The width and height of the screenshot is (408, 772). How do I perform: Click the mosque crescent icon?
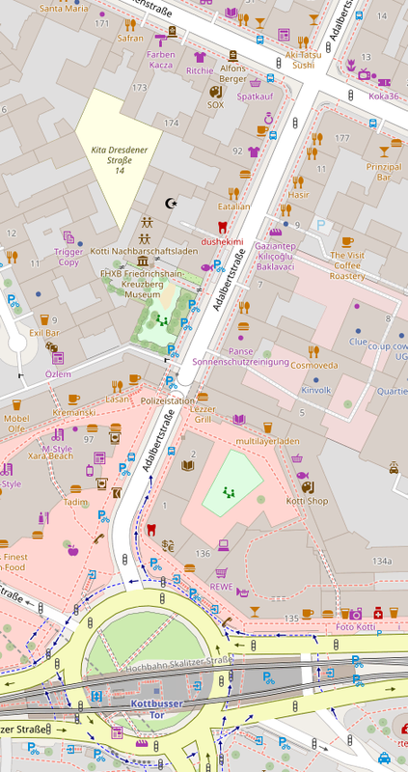(171, 203)
